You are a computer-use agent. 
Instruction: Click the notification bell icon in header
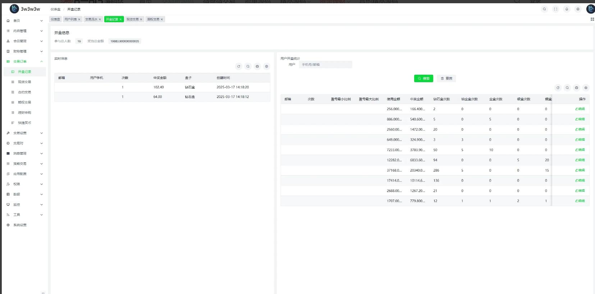pos(567,9)
